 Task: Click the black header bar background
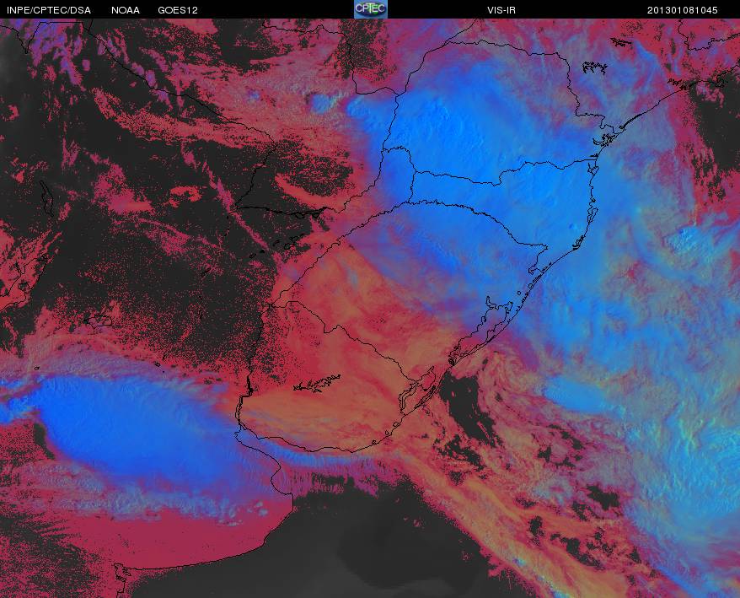(283, 9)
